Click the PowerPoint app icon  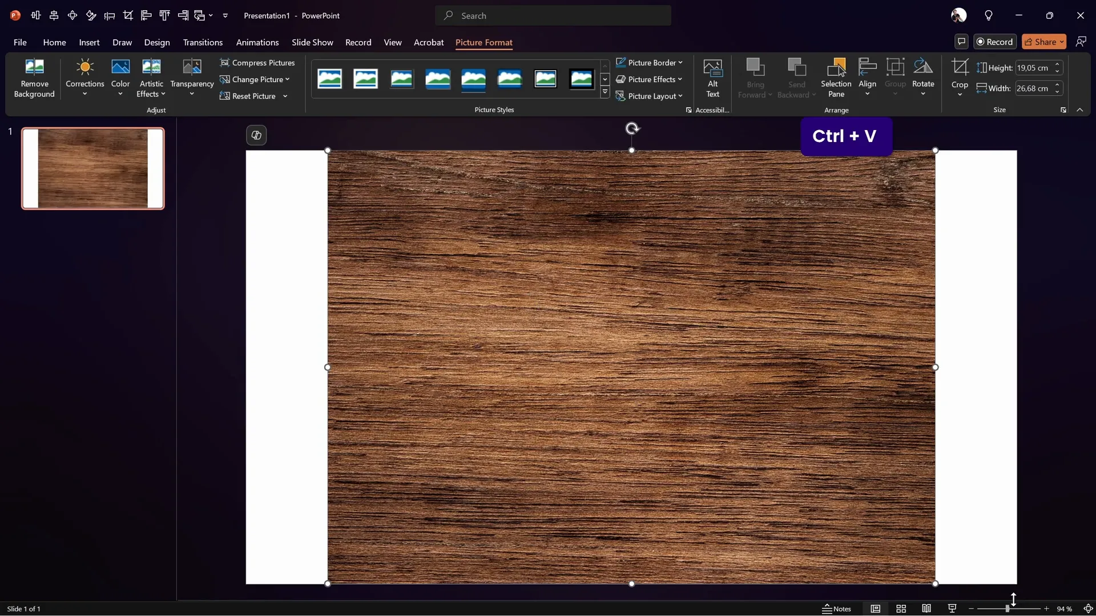tap(15, 15)
